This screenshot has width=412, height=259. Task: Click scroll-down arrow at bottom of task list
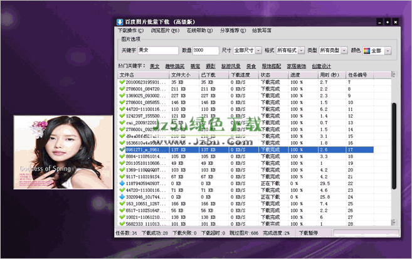(393, 222)
